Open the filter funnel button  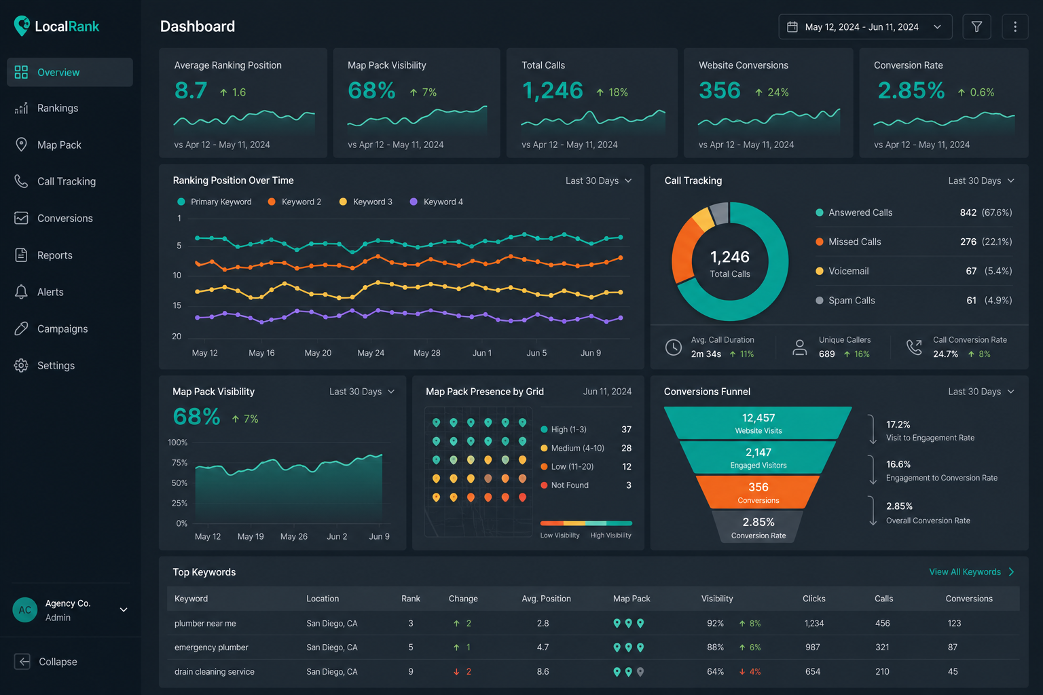pyautogui.click(x=976, y=26)
